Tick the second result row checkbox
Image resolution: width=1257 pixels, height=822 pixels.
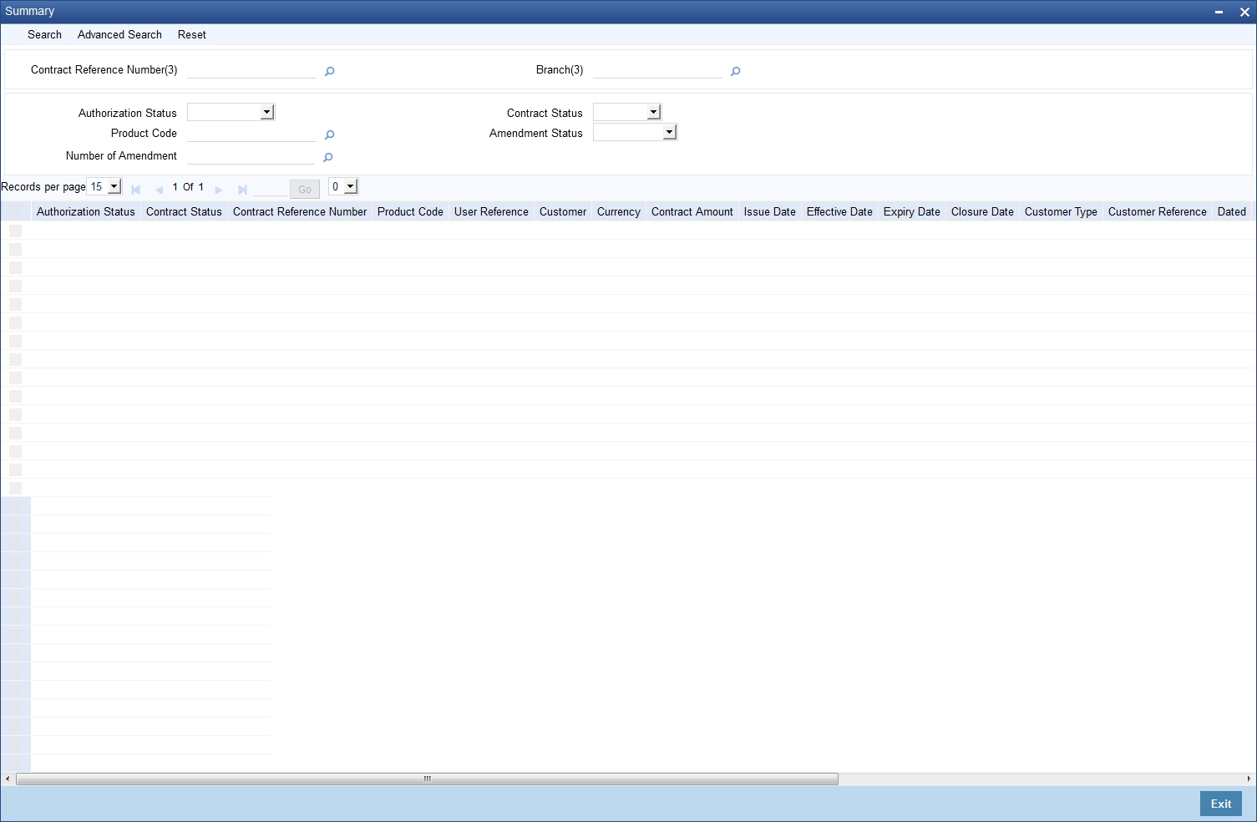15,249
